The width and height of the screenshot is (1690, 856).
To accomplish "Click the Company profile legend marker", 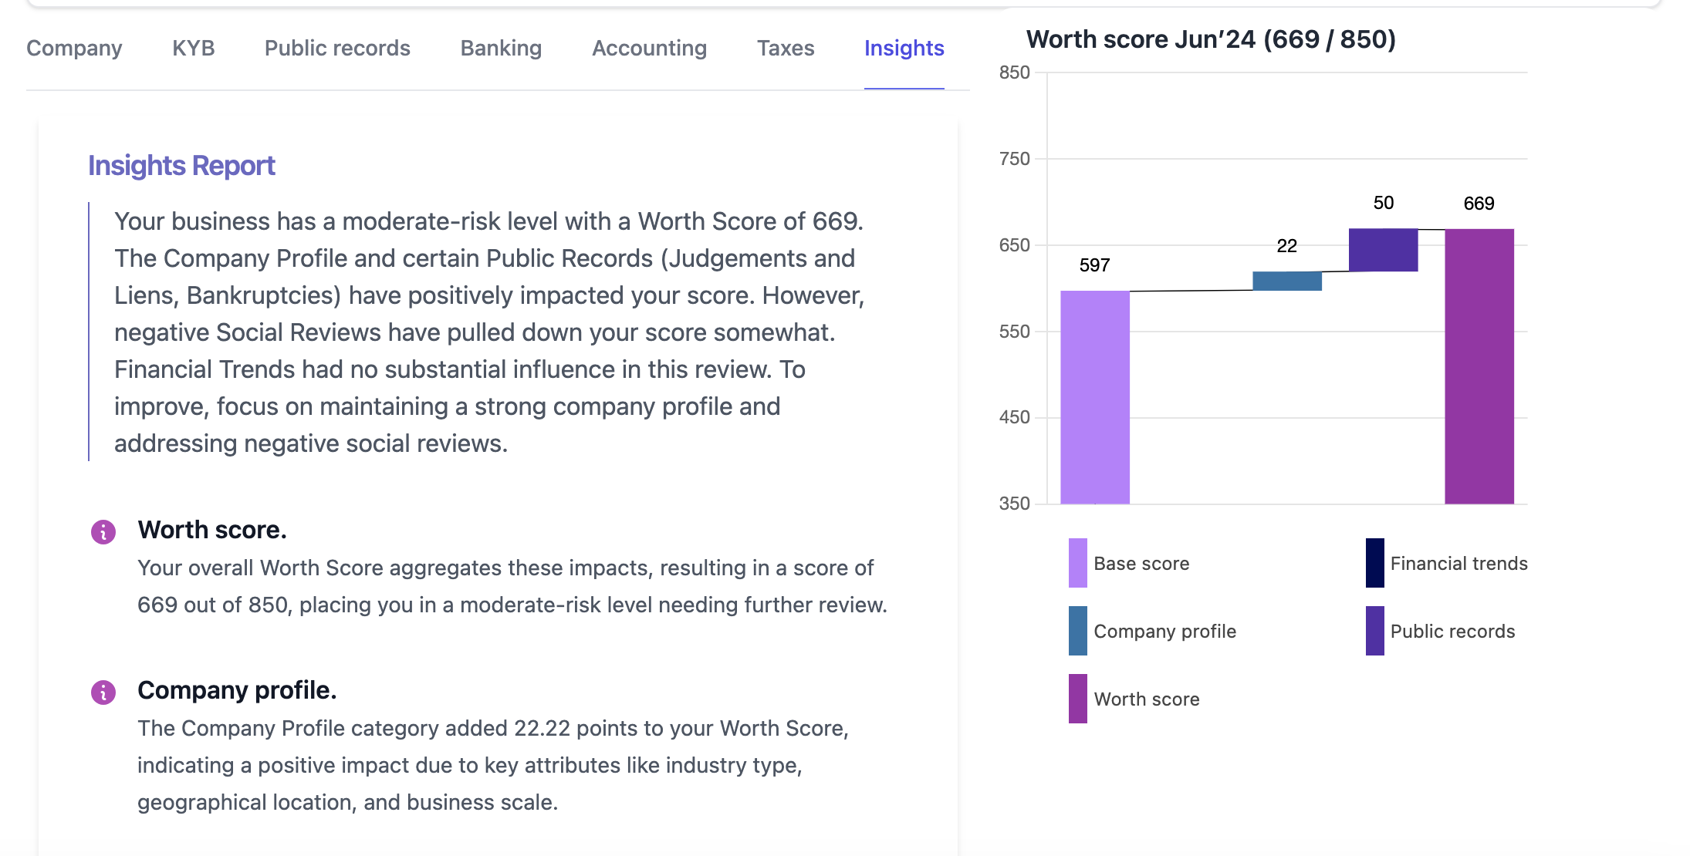I will [x=1076, y=631].
